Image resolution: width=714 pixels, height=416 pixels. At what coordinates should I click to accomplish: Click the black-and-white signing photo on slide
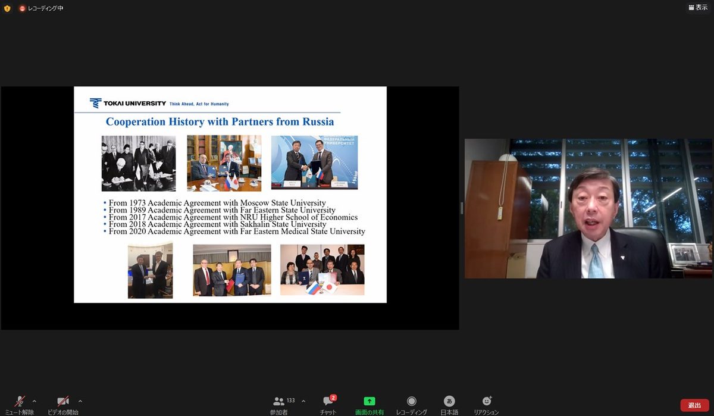(139, 163)
